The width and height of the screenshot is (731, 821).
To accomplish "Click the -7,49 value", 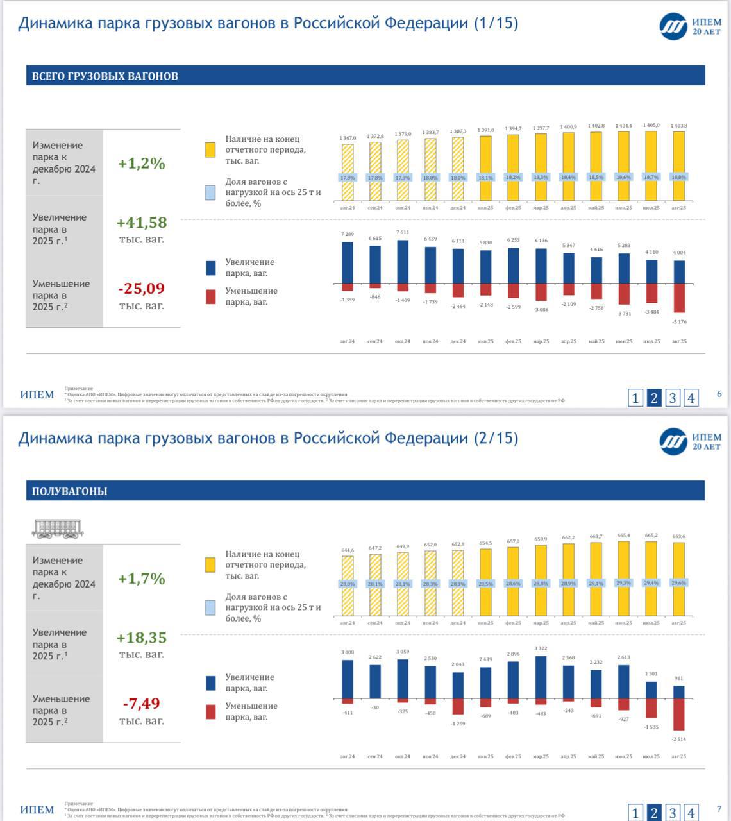I will click(x=142, y=703).
